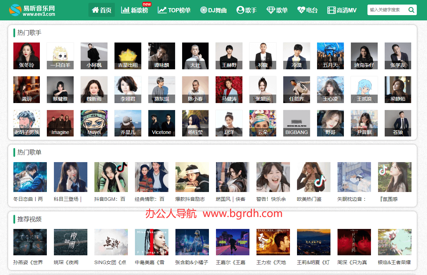Click the diamond icon for 歌单

pyautogui.click(x=271, y=10)
